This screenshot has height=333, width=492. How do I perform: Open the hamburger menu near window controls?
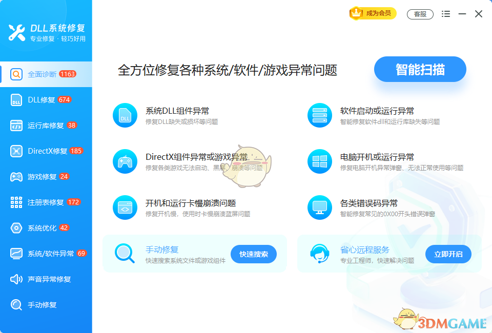click(445, 14)
